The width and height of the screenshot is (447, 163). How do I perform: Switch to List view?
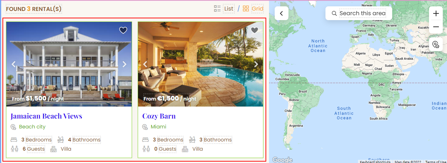(x=229, y=8)
